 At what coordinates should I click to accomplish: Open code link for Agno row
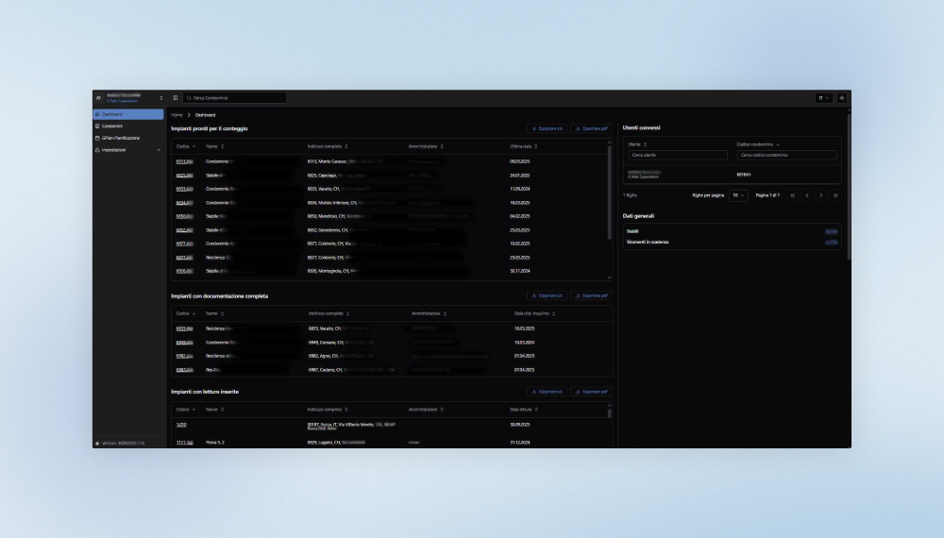184,356
